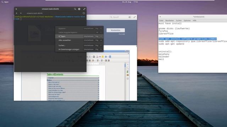Clear the AppCenter search field icon

[x=129, y=17]
